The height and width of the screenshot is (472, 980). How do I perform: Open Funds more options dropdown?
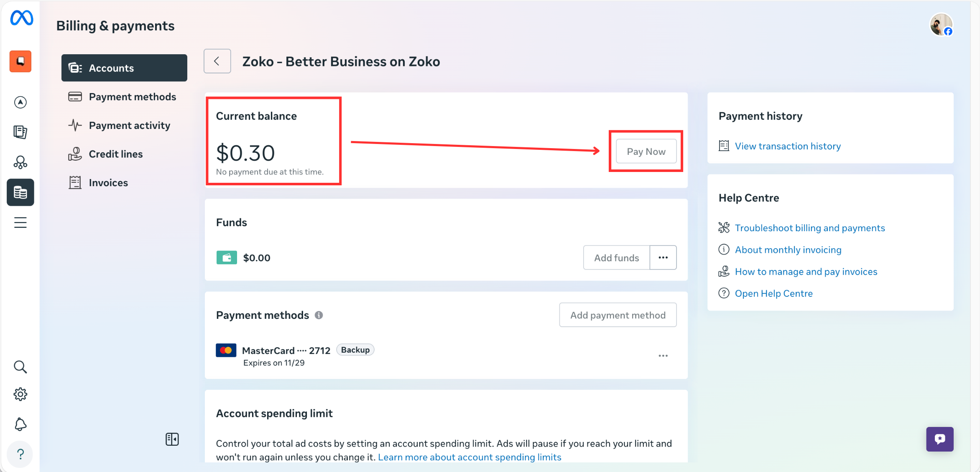click(663, 257)
